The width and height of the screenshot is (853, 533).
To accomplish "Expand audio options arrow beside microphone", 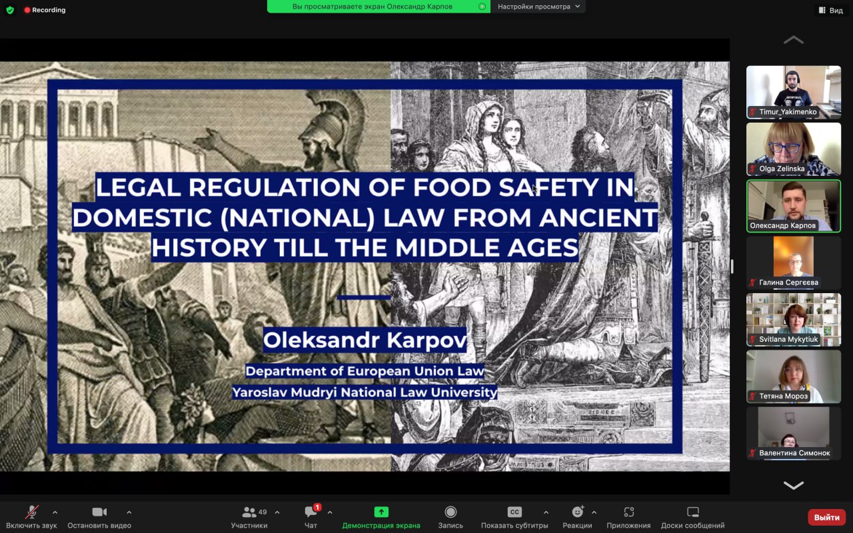I will pos(55,512).
